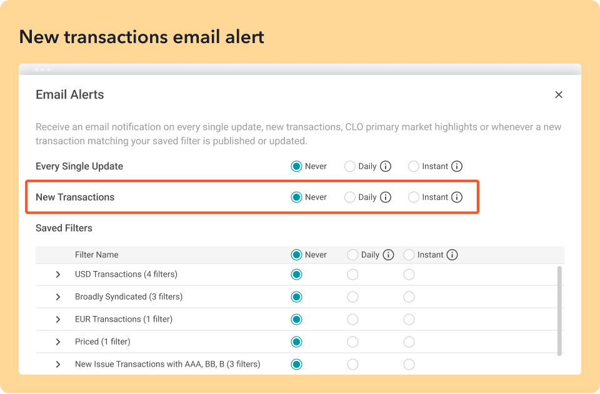600x394 pixels.
Task: Click info icon next to Saved Filters Instant header
Action: (x=452, y=255)
